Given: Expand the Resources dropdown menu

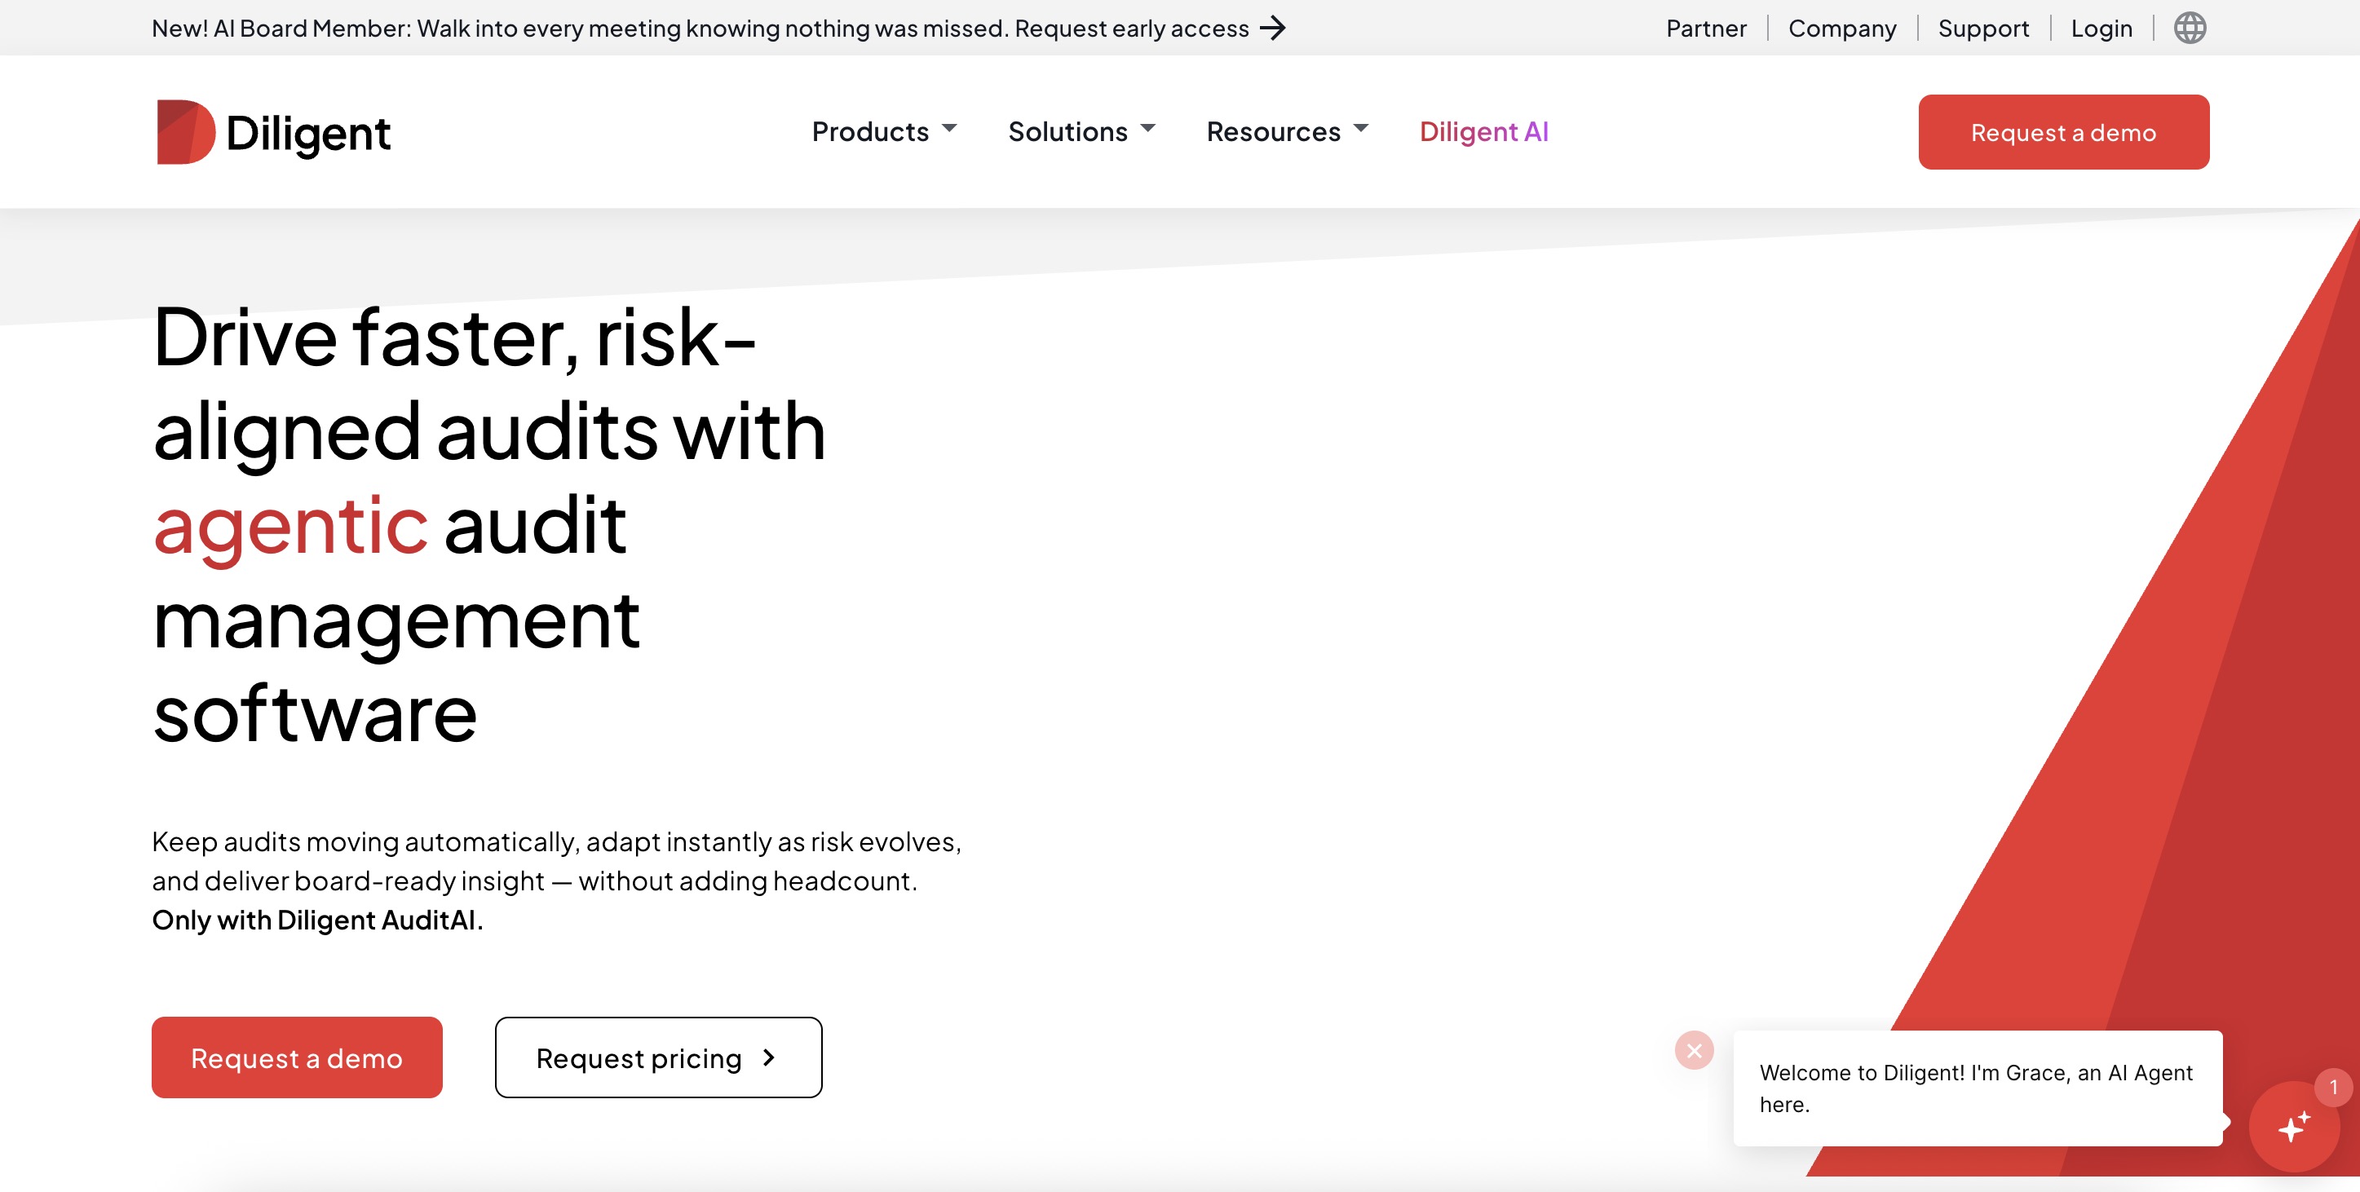Looking at the screenshot, I should pyautogui.click(x=1287, y=131).
